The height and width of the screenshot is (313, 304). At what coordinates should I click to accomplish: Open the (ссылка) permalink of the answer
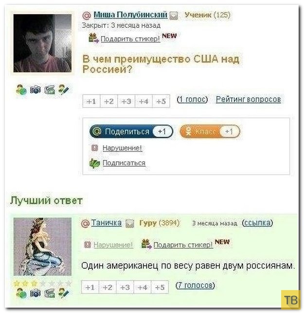coord(257,223)
